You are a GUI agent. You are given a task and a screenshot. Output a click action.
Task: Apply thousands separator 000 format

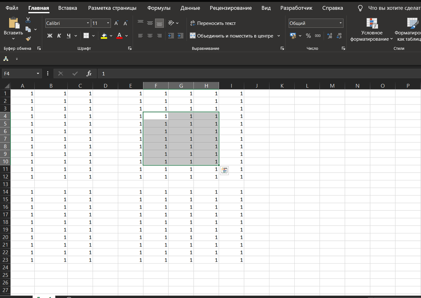click(318, 35)
